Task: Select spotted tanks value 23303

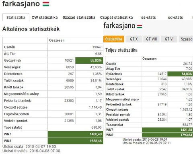Action: [x=69, y=101]
